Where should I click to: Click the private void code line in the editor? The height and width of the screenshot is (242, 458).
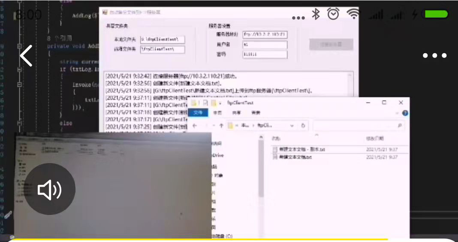[x=73, y=46]
